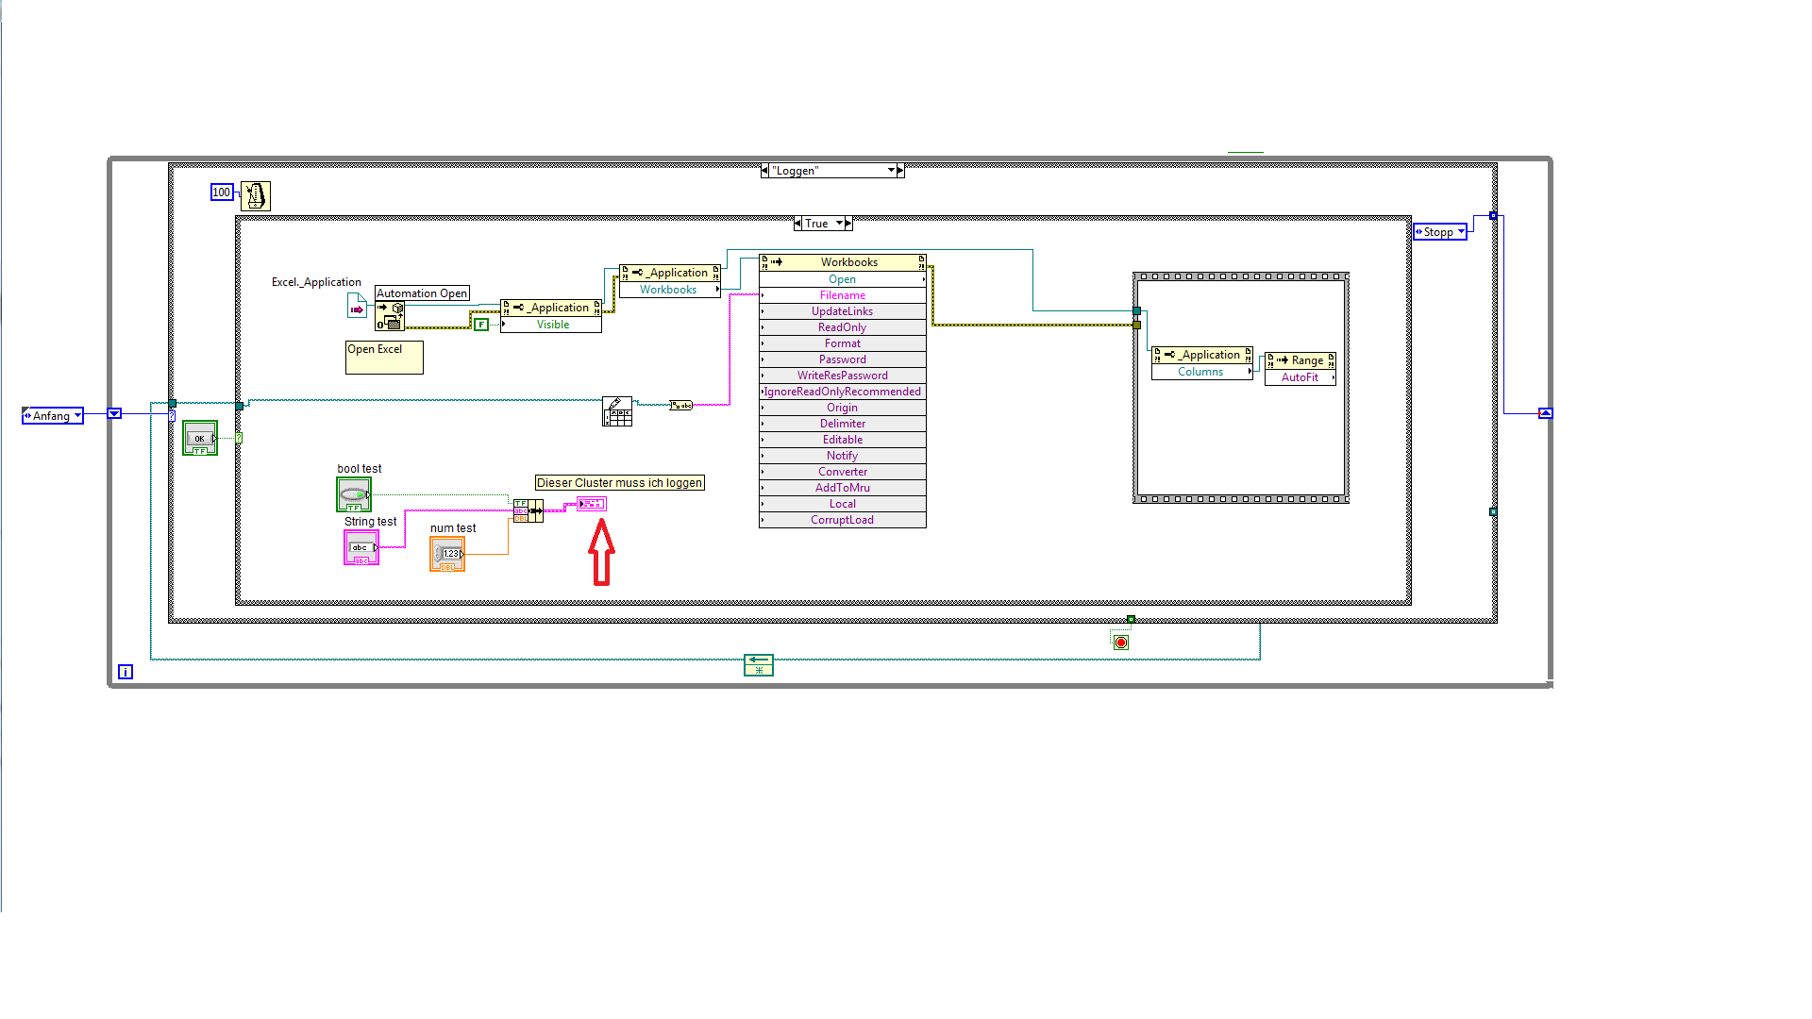Click the loop iteration terminal i
Image resolution: width=1812 pixels, height=1019 pixels.
[126, 672]
